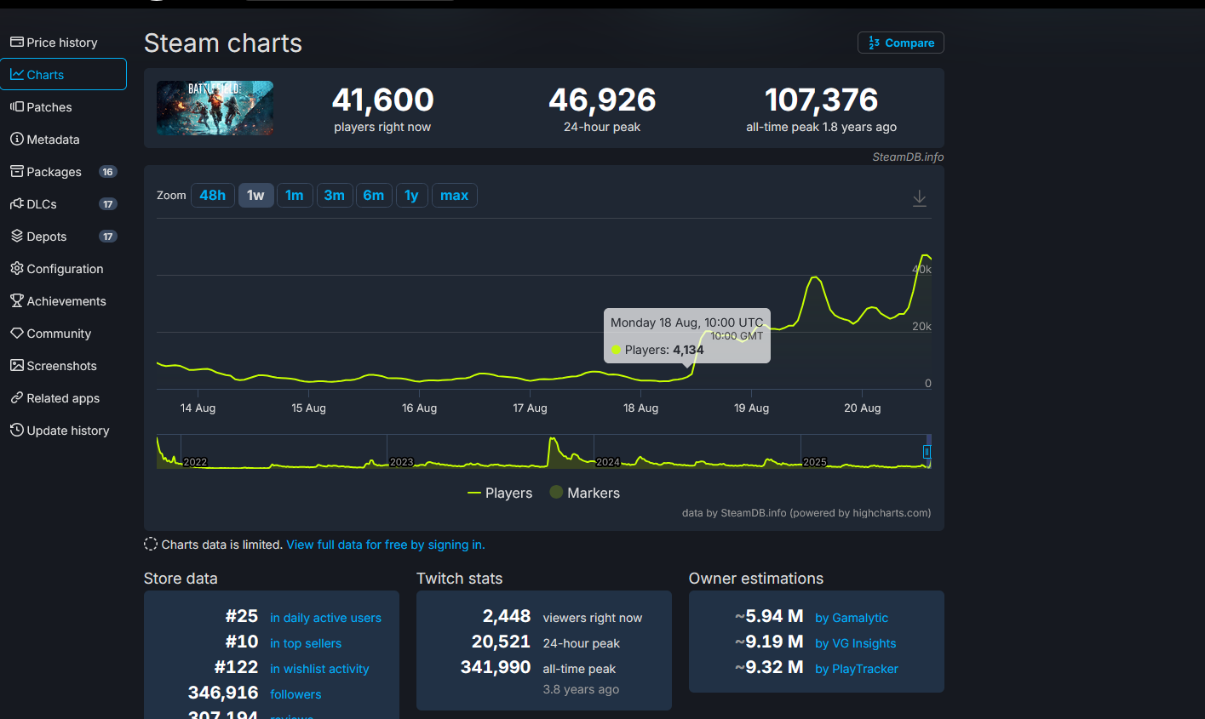The width and height of the screenshot is (1205, 719).
Task: Click 2024 in the navigator timeline
Action: click(x=608, y=462)
